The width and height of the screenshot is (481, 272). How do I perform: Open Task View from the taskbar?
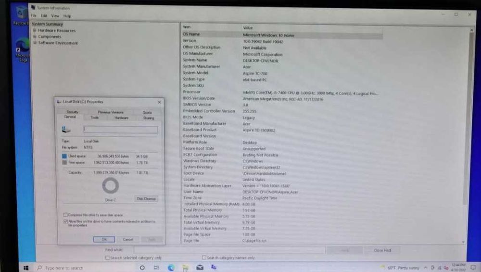pos(156,268)
